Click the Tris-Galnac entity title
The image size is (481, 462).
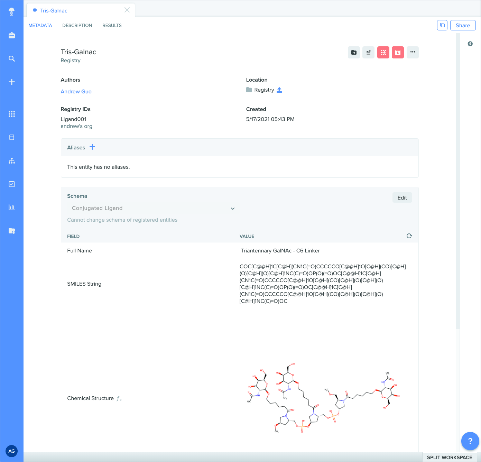tap(78, 52)
